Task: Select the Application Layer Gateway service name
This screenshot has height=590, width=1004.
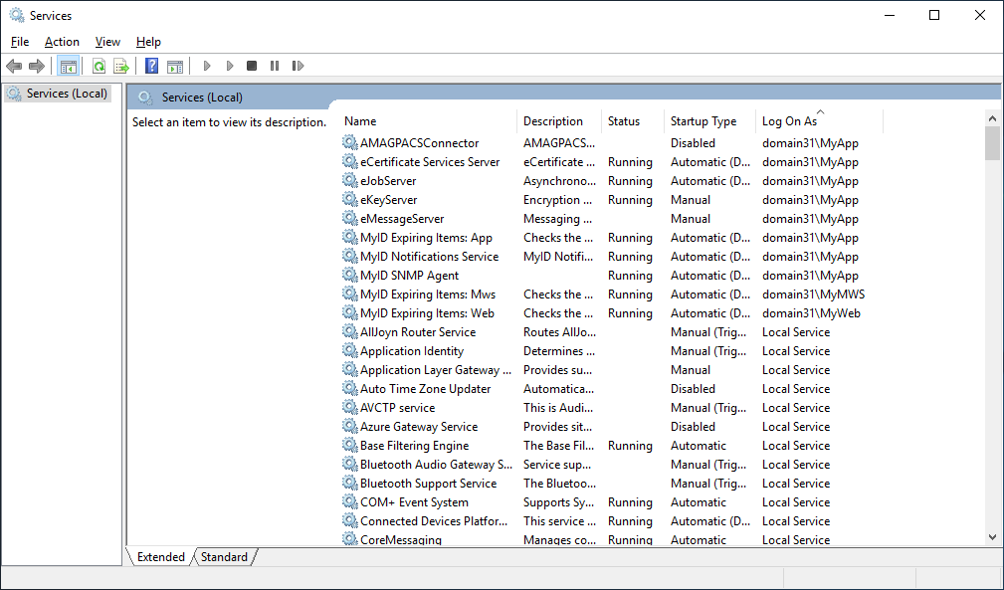Action: click(x=436, y=370)
